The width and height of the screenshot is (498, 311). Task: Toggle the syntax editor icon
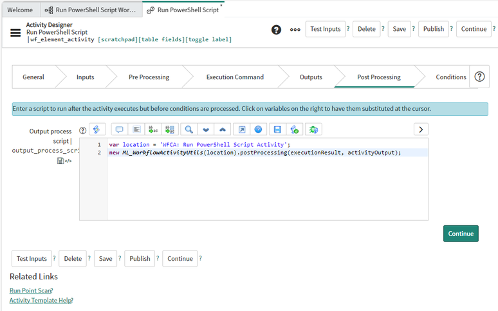[97, 129]
